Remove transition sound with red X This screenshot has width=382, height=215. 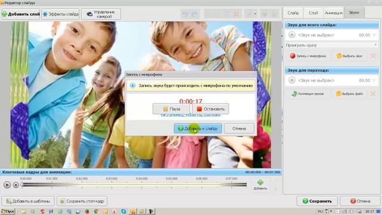373,94
